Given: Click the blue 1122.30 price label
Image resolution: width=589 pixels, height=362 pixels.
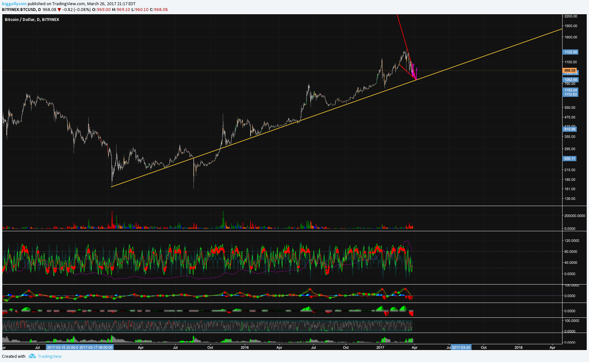Looking at the screenshot, I should [x=571, y=52].
